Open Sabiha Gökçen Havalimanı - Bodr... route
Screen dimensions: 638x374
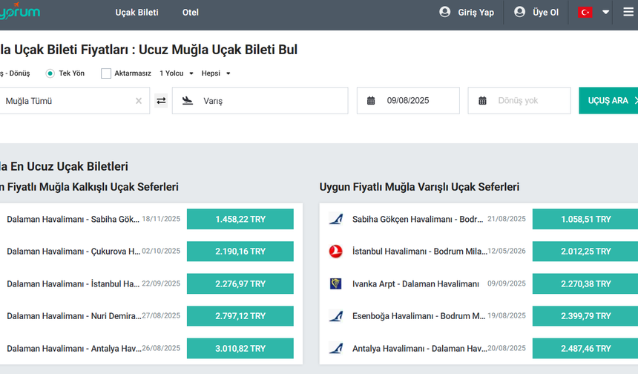pyautogui.click(x=418, y=220)
